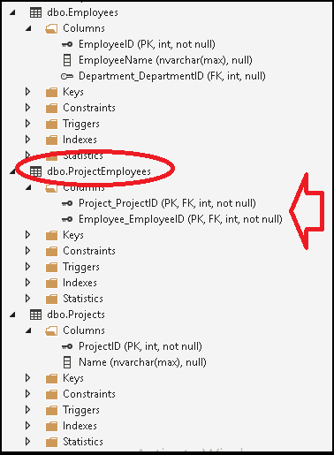
Task: Expand the Keys folder under Employees
Action: pos(28,92)
